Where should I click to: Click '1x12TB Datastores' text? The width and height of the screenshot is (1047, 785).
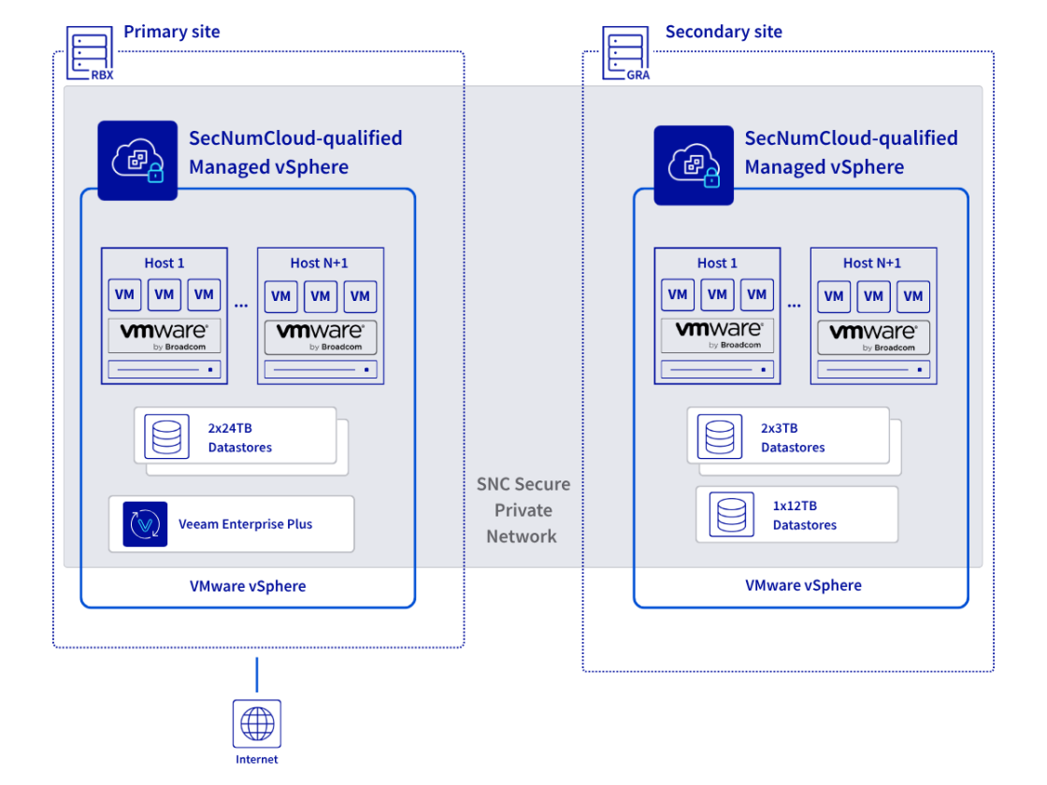click(805, 515)
